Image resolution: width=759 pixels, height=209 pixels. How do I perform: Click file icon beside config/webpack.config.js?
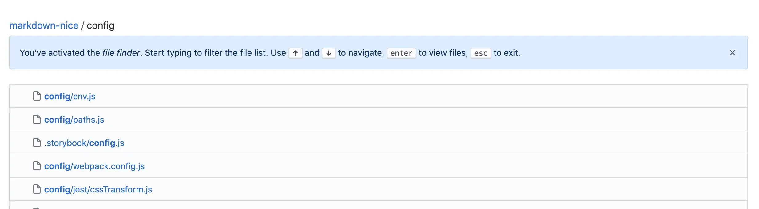[x=37, y=166]
